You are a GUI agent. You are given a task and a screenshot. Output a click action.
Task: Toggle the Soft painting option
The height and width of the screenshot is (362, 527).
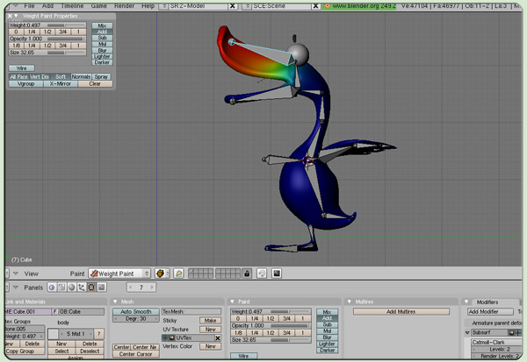[x=61, y=77]
